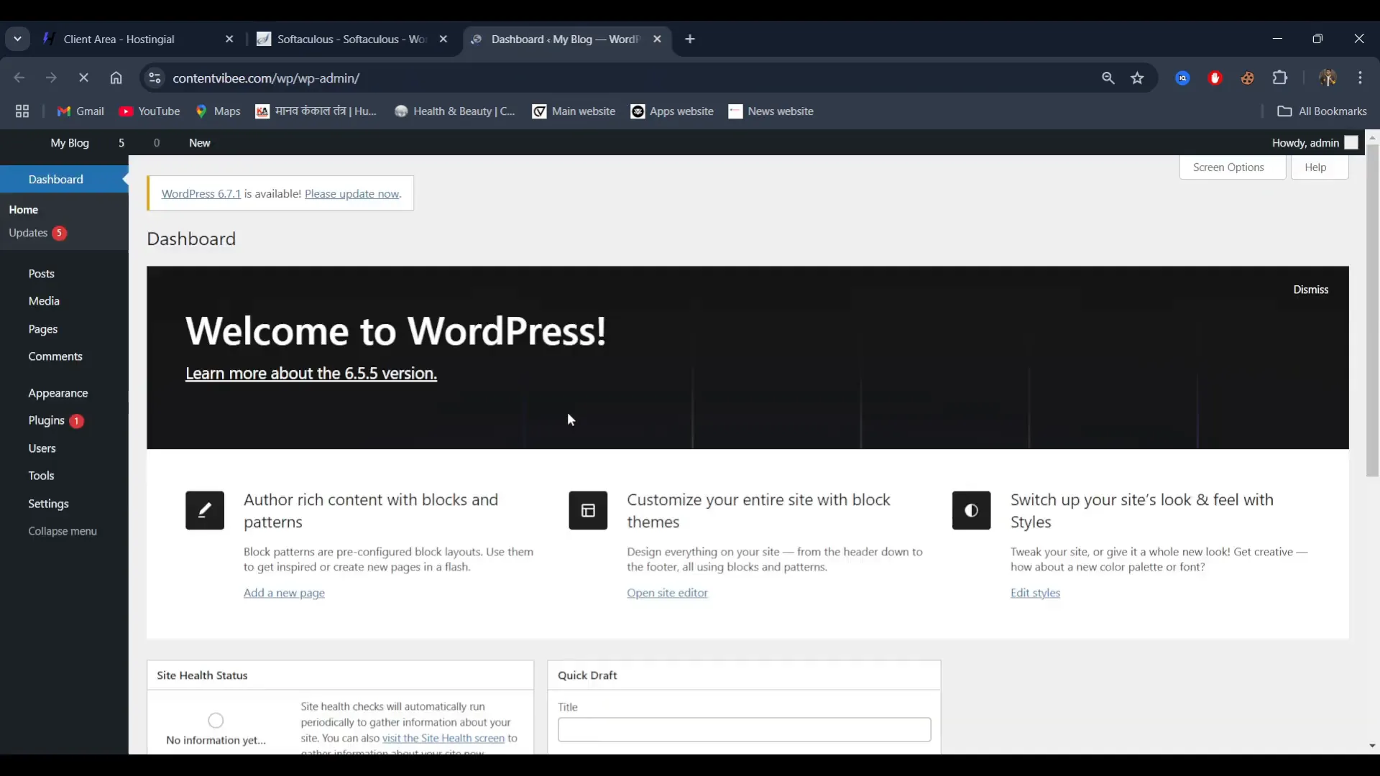Open the pencil icon for authoring with blocks
Viewport: 1380px width, 776px height.
(205, 510)
